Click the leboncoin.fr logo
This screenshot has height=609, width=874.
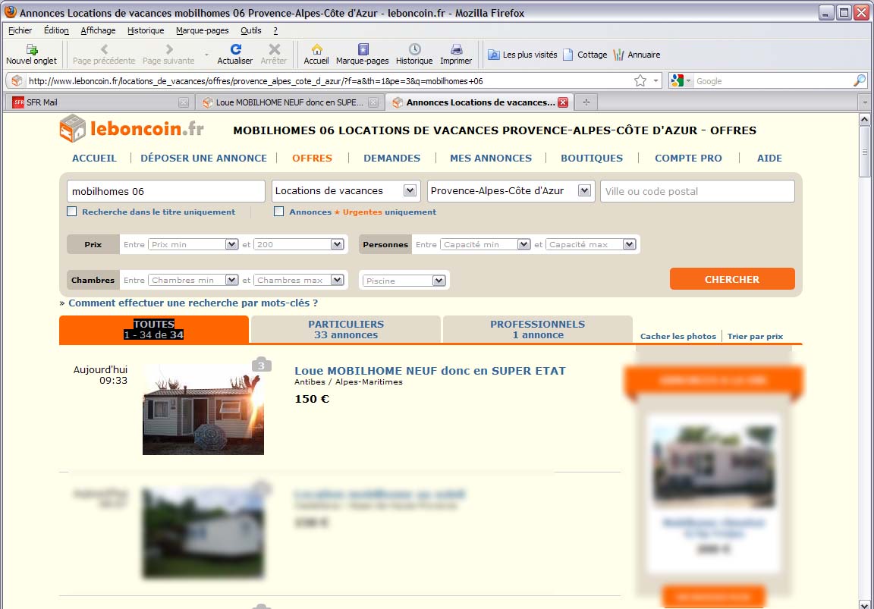pos(132,128)
